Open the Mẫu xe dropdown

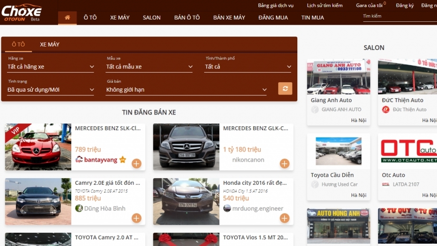[149, 67]
